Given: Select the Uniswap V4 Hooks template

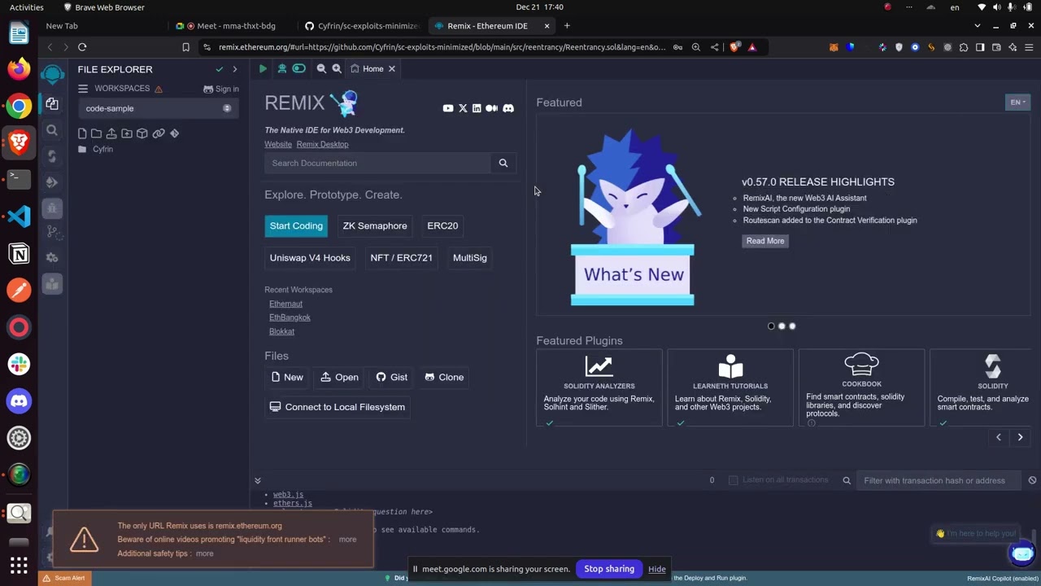Looking at the screenshot, I should (x=310, y=258).
